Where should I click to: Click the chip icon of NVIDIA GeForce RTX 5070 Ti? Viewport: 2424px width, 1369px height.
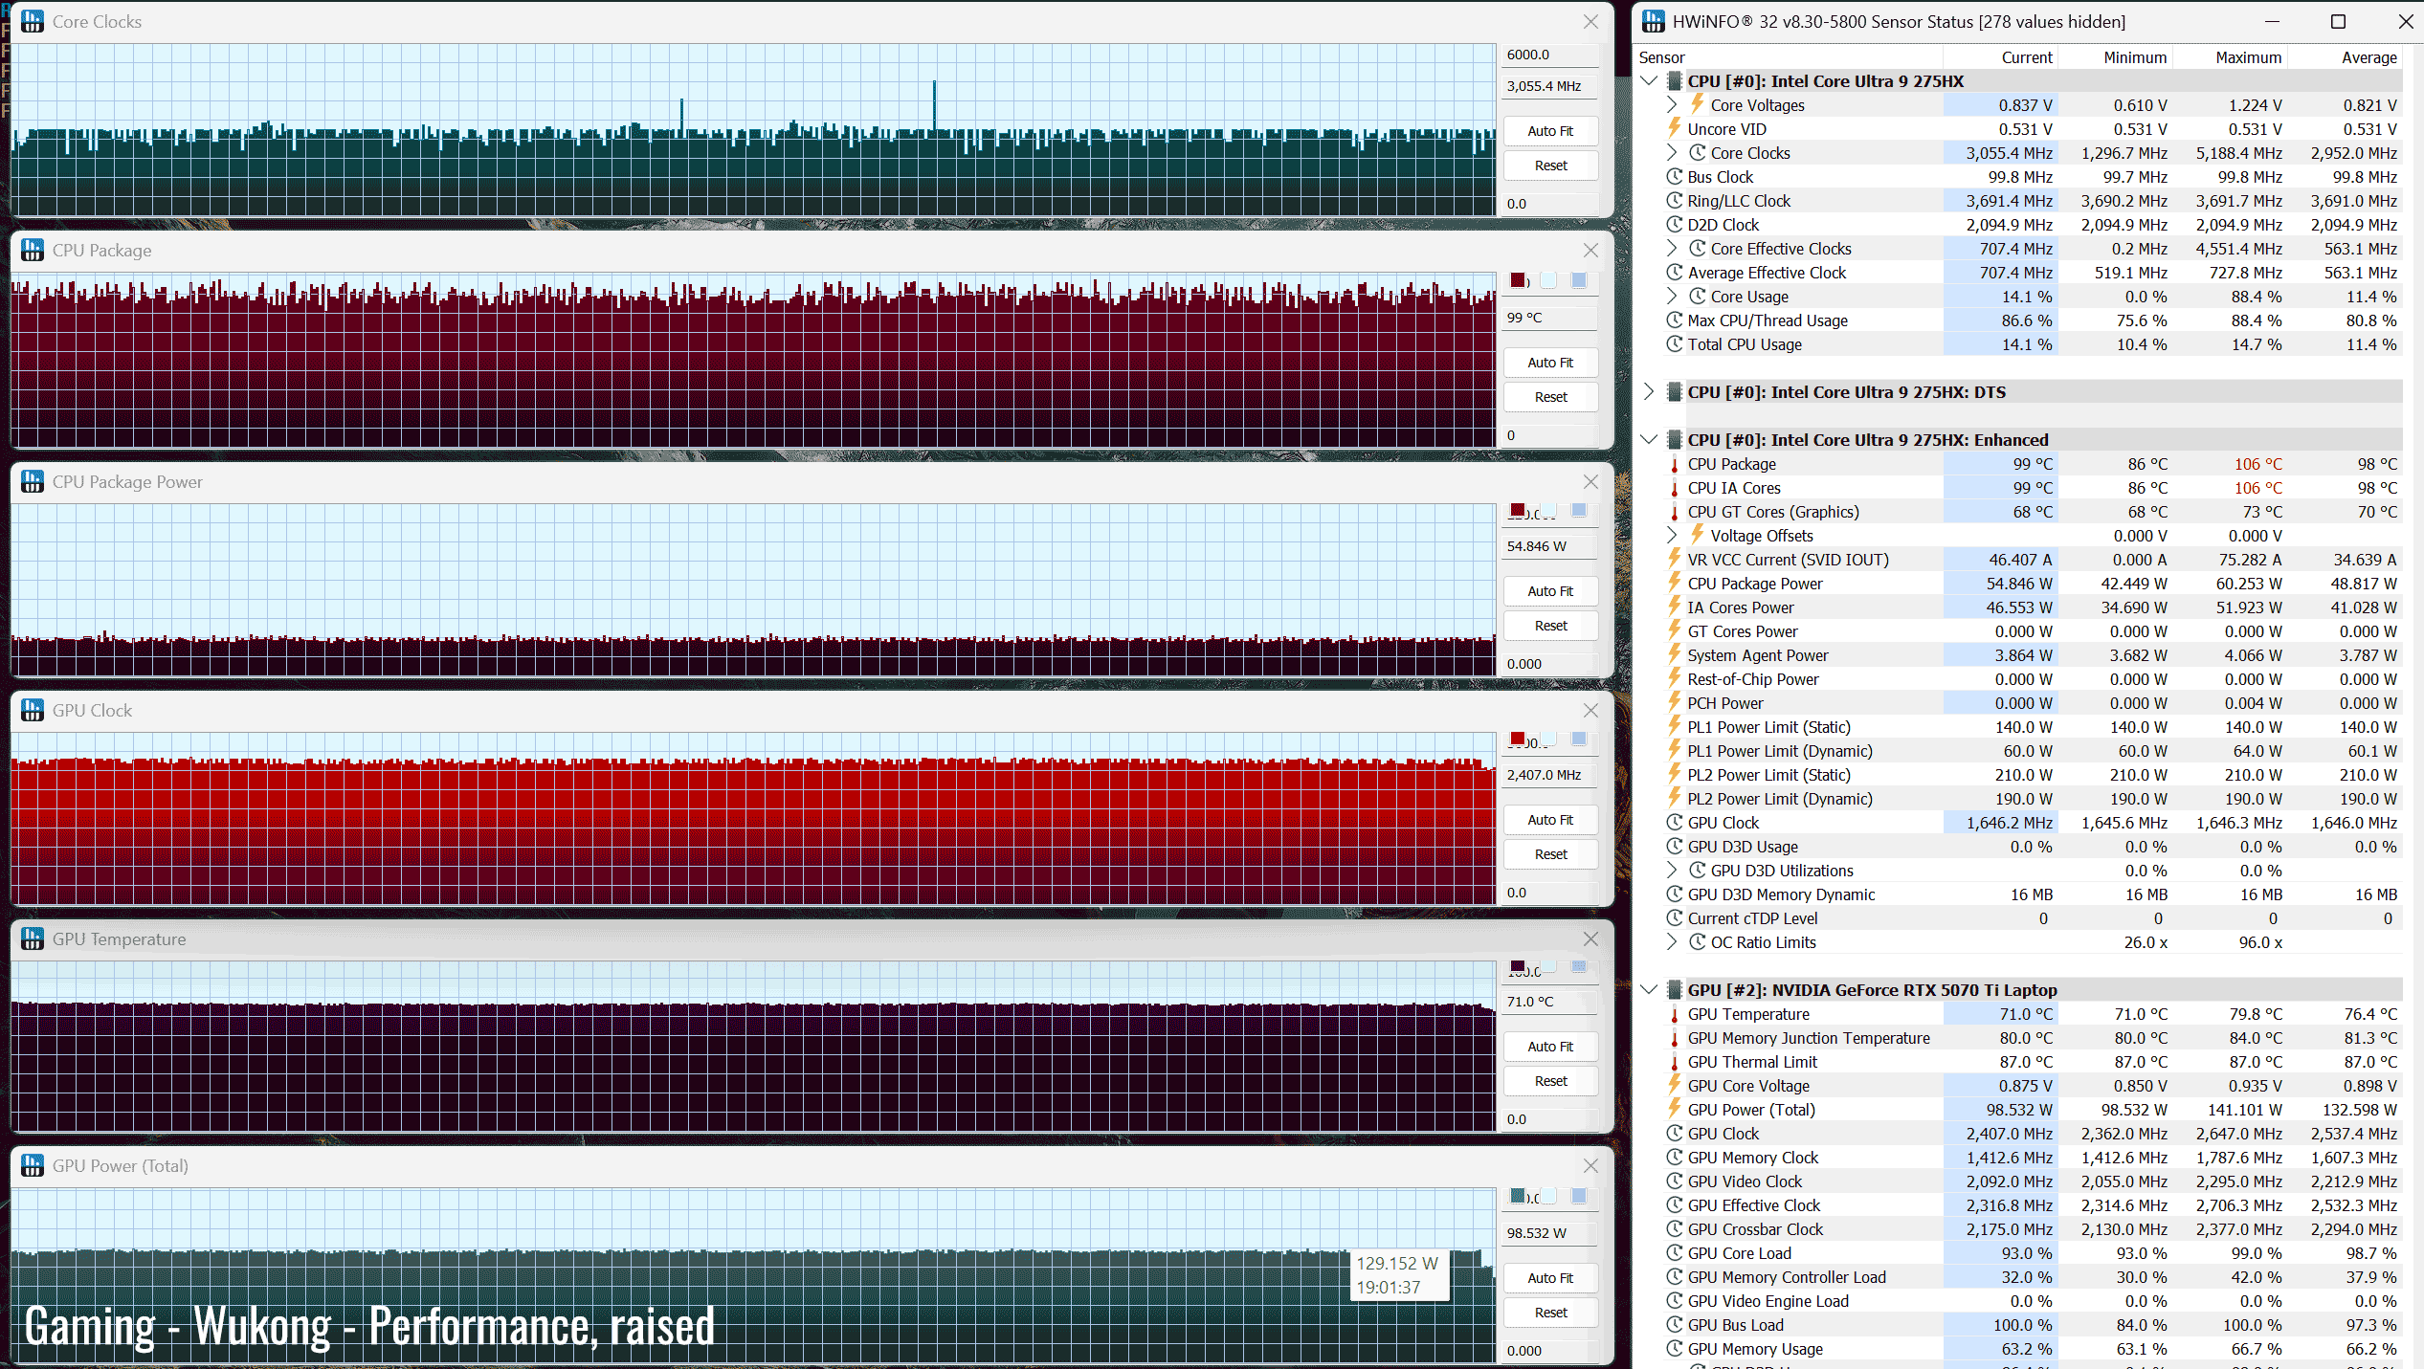(x=1674, y=990)
